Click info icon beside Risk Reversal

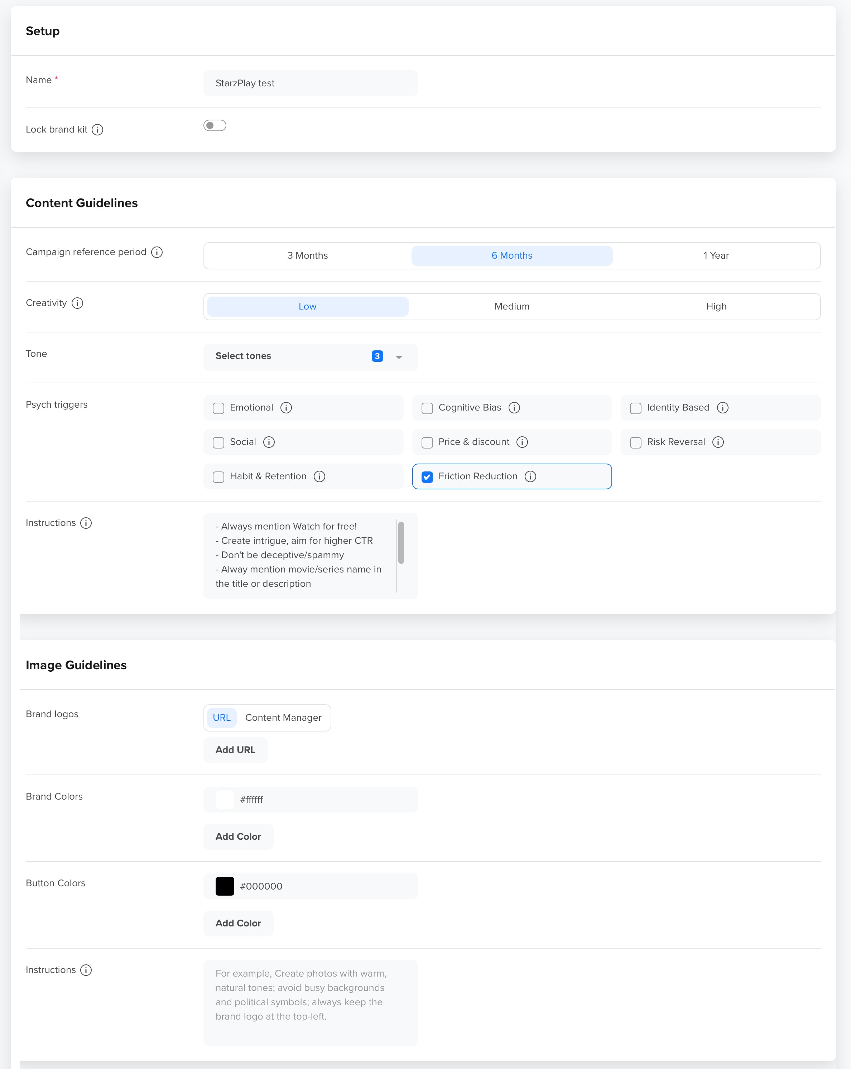pos(718,442)
